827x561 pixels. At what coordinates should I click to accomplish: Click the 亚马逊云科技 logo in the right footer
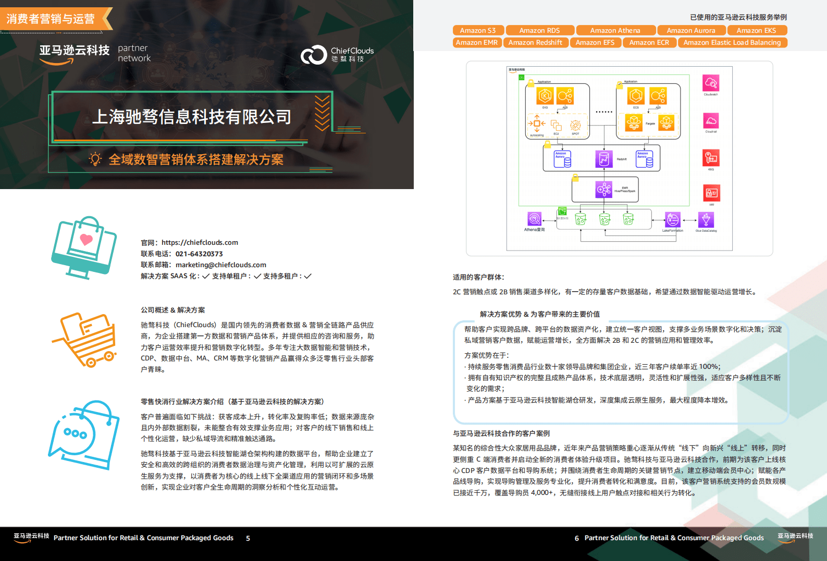pyautogui.click(x=795, y=538)
